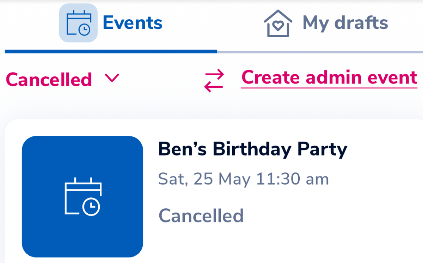Image resolution: width=423 pixels, height=263 pixels.
Task: Open Ben's Birthday Party event title
Action: click(252, 149)
